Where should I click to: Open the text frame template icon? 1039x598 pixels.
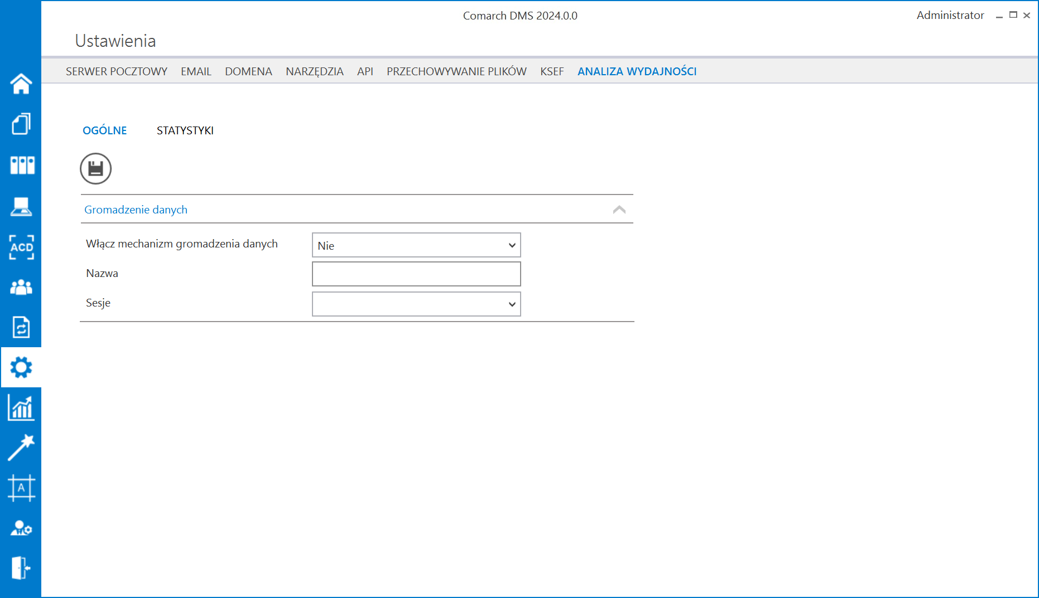click(x=21, y=488)
